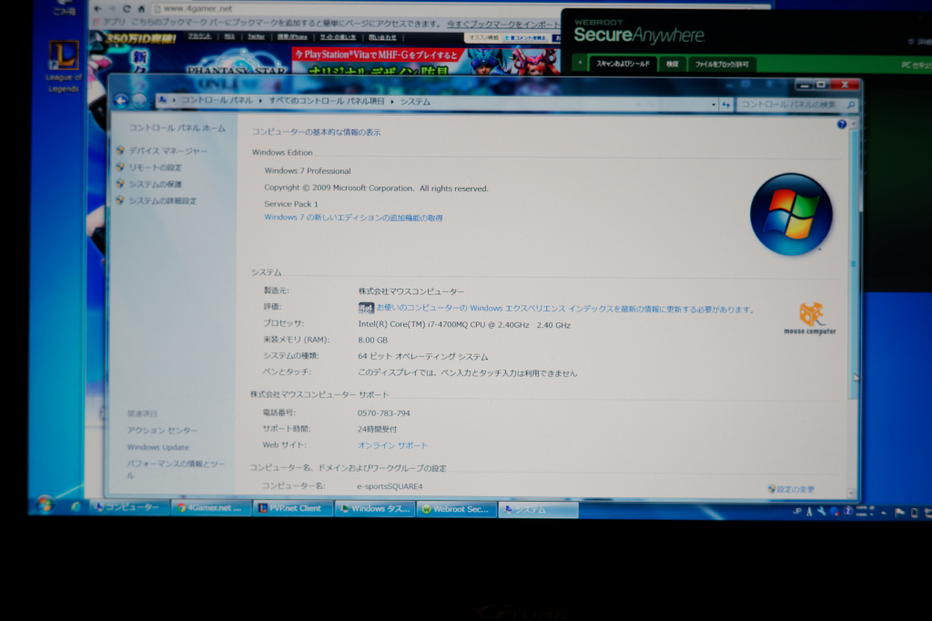Viewport: 932px width, 621px height.
Task: Open パフォーマンスの情報とツール in the sidebar
Action: tap(176, 469)
